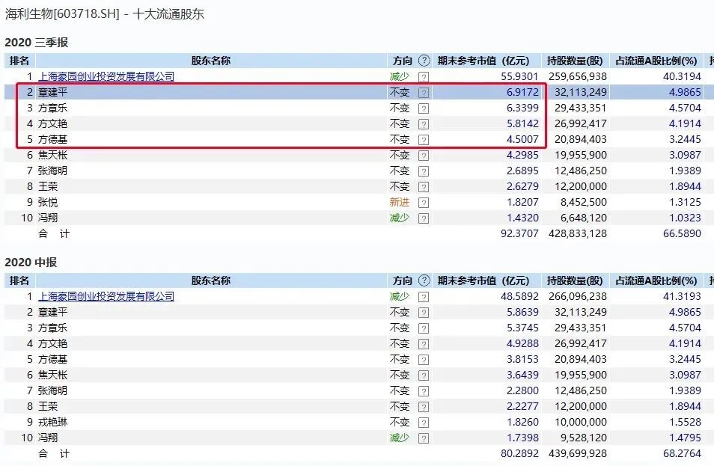Screen dimensions: 714x466
Task: Click 三季报 total market value 92.3707
Action: click(519, 233)
